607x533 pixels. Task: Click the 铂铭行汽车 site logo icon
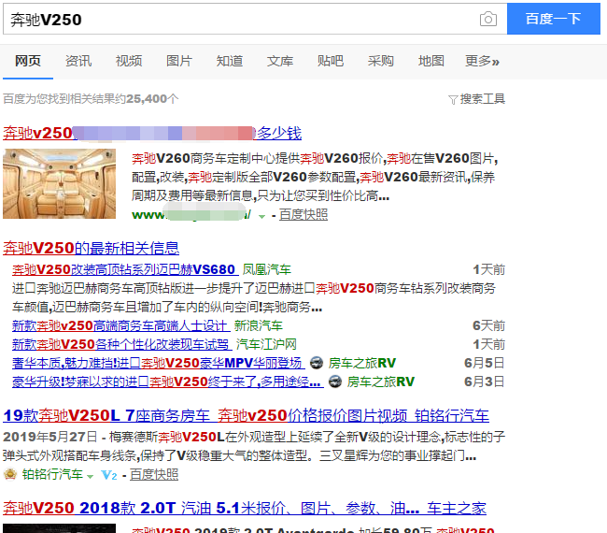click(x=9, y=474)
